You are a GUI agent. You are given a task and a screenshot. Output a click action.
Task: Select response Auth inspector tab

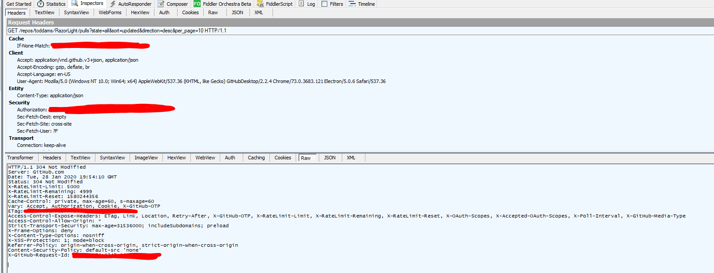click(x=230, y=158)
